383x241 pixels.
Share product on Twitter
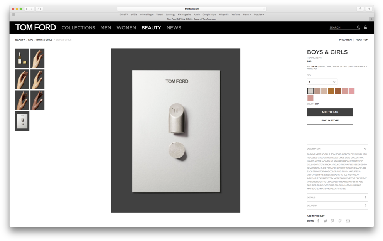[x=325, y=221]
